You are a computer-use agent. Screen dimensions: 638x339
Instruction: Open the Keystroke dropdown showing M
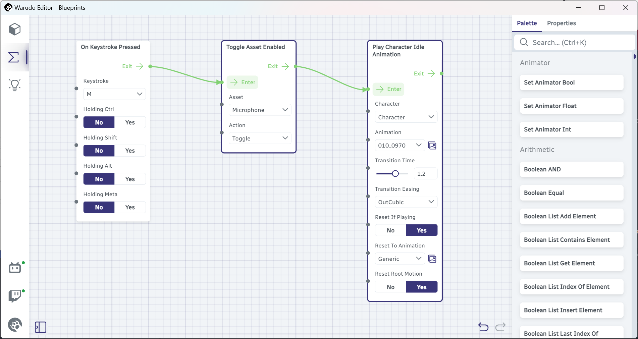(114, 94)
